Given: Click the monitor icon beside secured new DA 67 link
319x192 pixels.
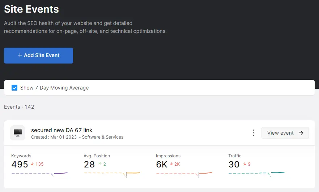Looking at the screenshot, I should [18, 133].
